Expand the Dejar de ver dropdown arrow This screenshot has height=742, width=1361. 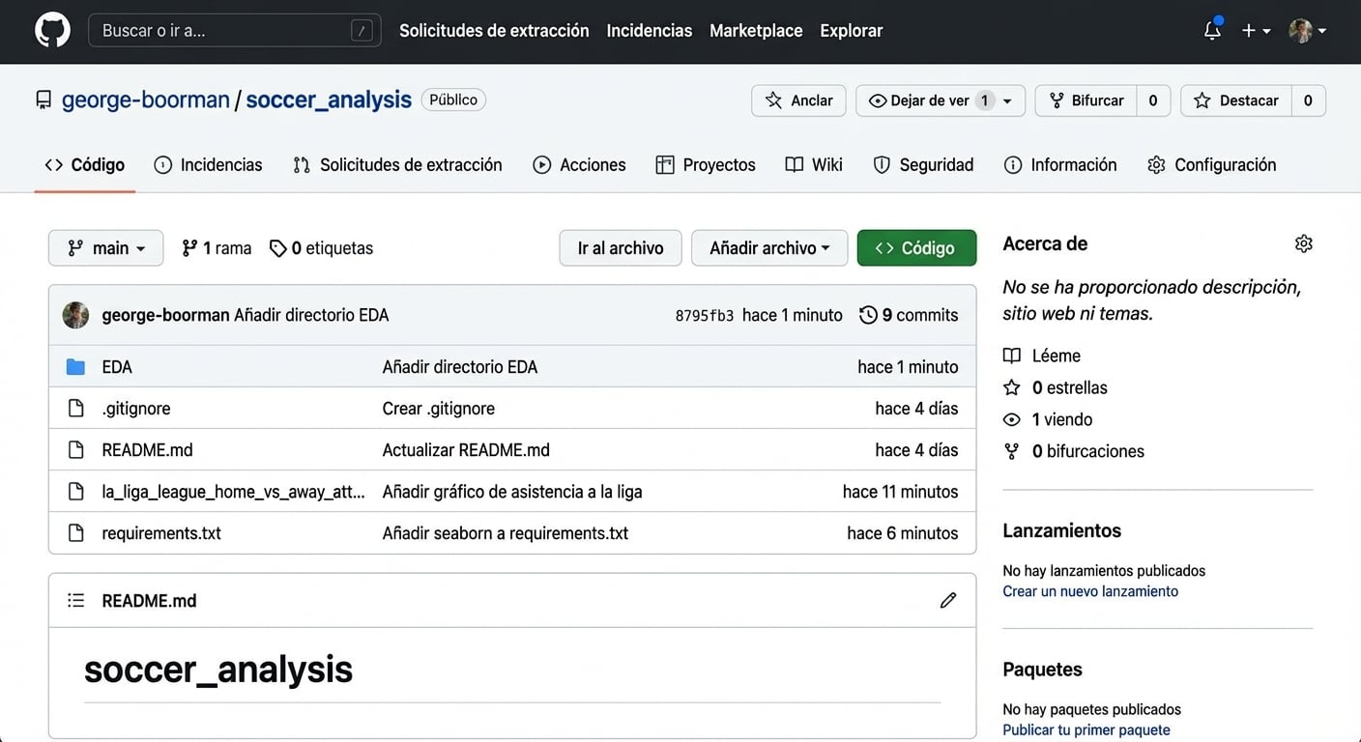coord(1007,100)
